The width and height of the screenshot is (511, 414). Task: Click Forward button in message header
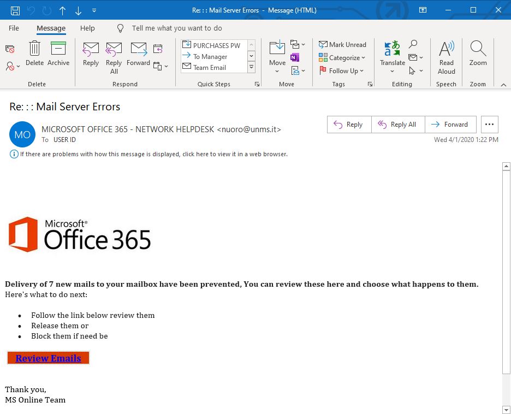click(x=450, y=125)
